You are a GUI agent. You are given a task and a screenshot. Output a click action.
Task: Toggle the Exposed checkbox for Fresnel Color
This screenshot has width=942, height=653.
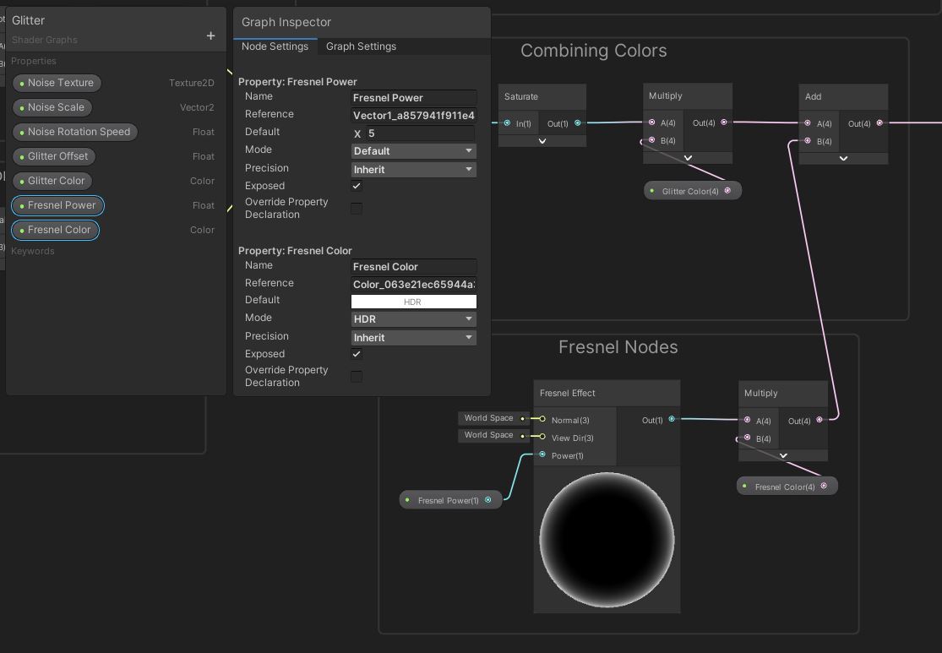[x=357, y=354]
